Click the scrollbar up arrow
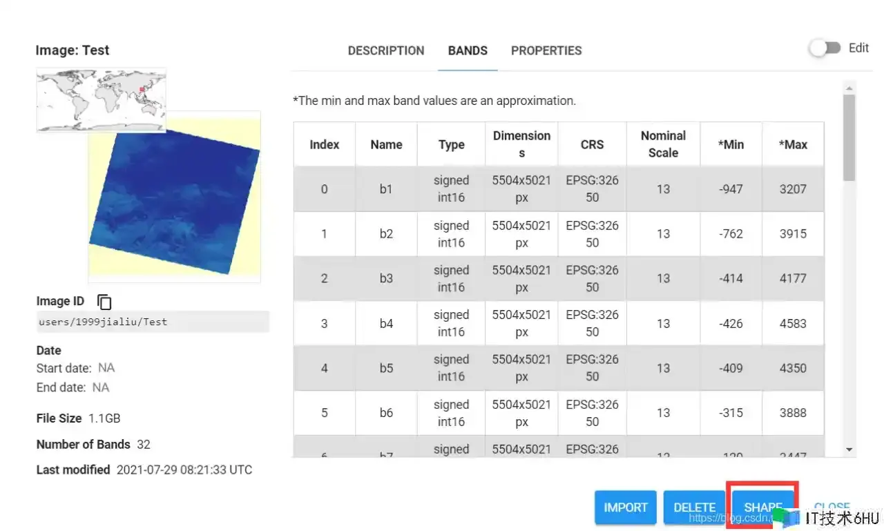Image resolution: width=884 pixels, height=531 pixels. click(x=849, y=88)
